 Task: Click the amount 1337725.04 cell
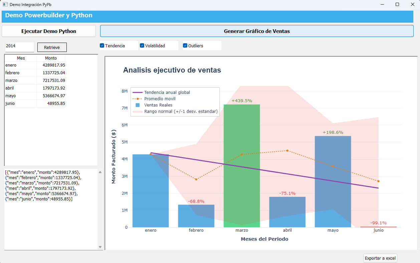(x=51, y=73)
